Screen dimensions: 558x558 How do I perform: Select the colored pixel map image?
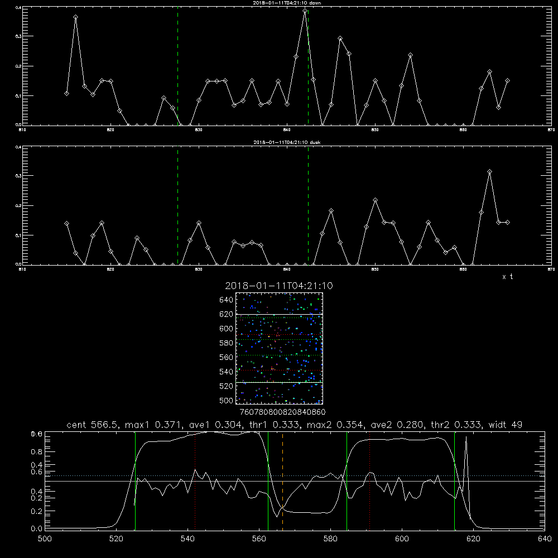[x=280, y=348]
